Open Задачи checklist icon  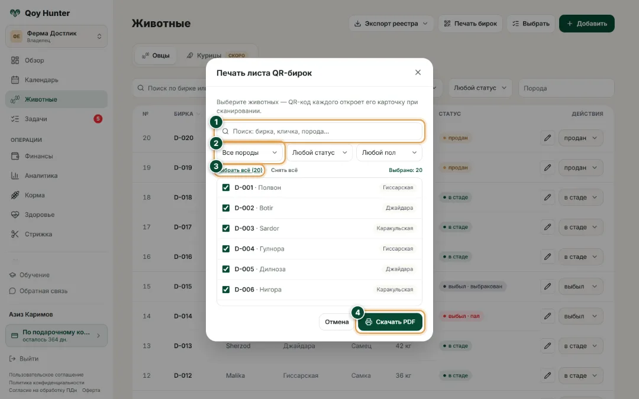15,119
